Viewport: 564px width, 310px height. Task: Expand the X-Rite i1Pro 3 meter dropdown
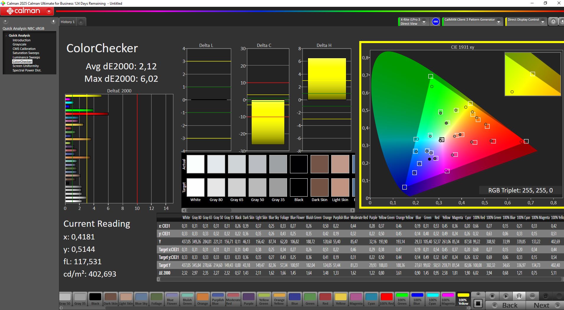tap(424, 22)
